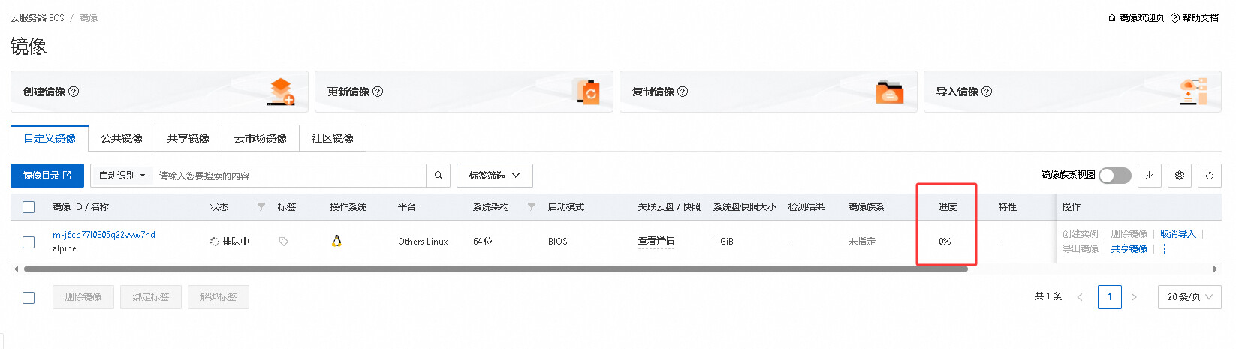1236x349 pixels.
Task: Open column settings gear icon
Action: (x=1180, y=176)
